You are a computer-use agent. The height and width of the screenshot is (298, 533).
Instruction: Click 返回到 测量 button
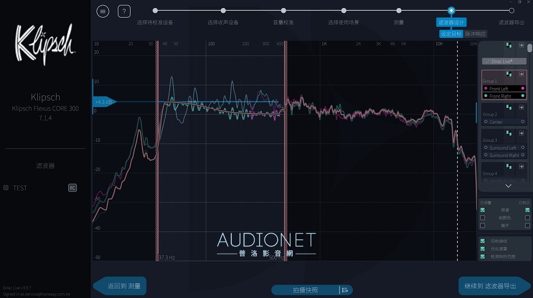point(120,286)
